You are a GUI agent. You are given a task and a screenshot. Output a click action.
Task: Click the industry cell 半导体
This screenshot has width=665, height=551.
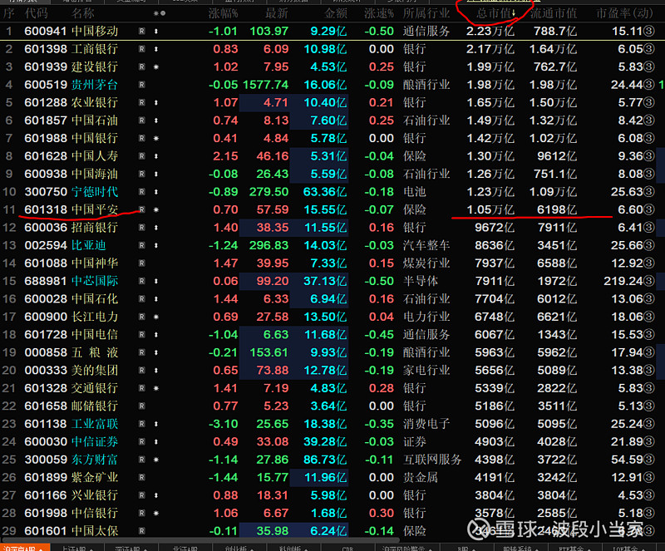(x=421, y=281)
